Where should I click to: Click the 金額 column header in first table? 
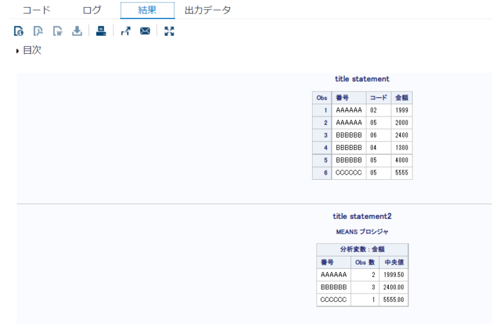[x=402, y=98]
